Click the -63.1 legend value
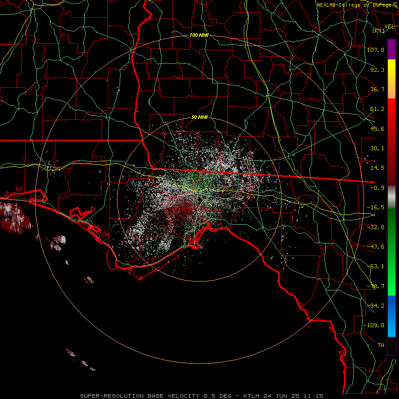 click(x=376, y=266)
